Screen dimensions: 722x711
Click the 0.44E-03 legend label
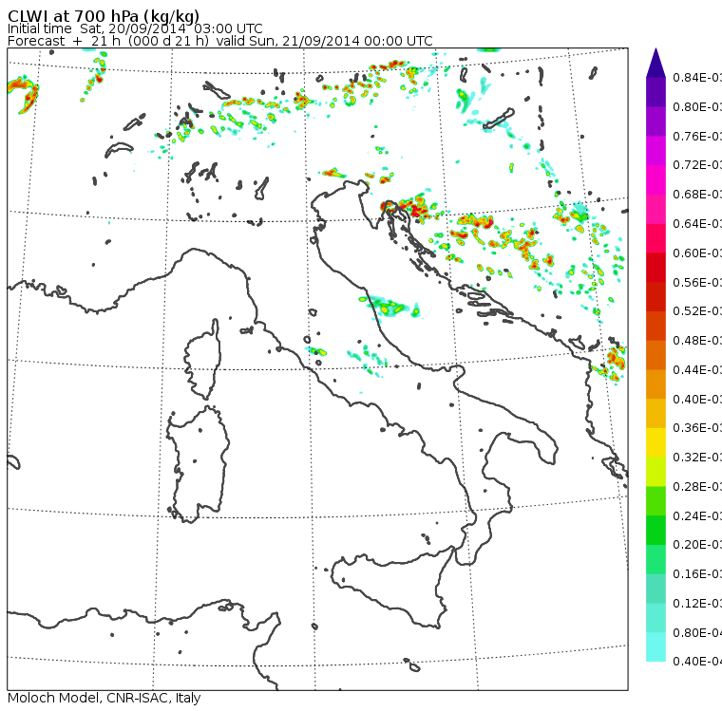click(697, 369)
